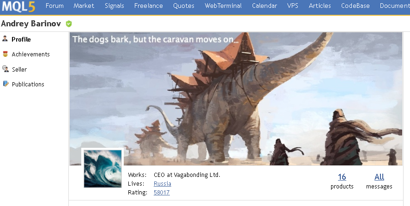Click the Publications pencil icon

tap(6, 84)
